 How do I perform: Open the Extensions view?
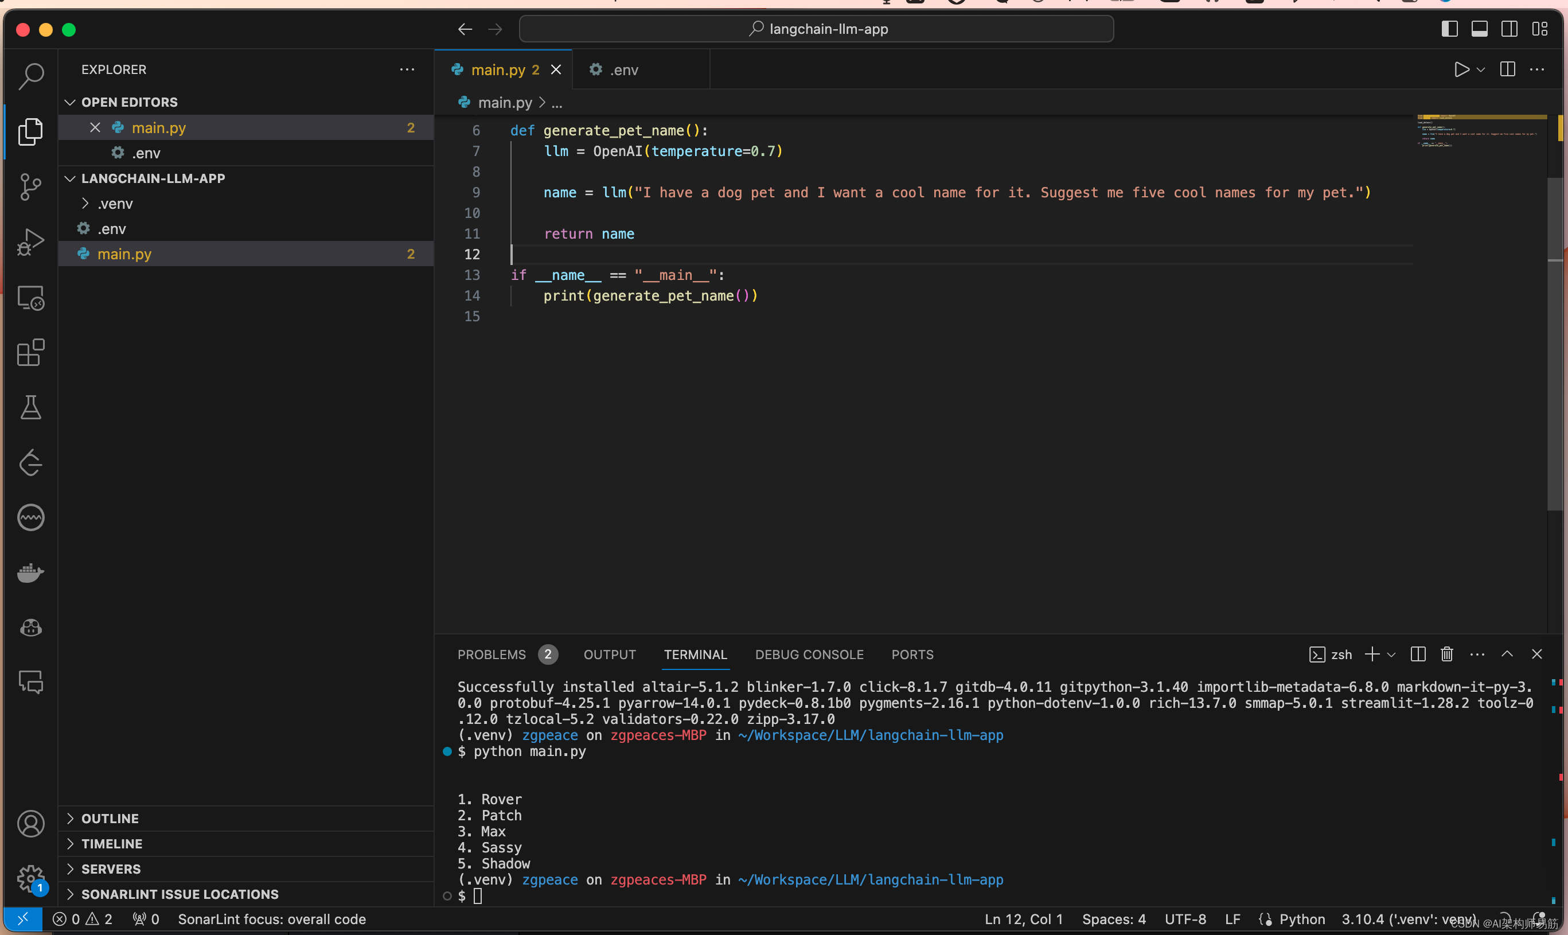31,352
